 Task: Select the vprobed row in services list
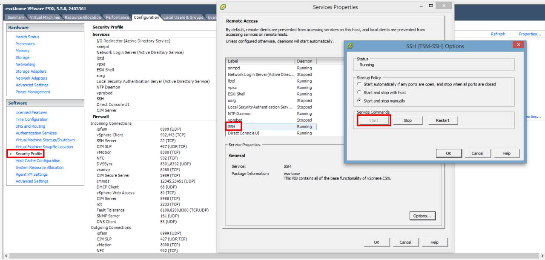pyautogui.click(x=271, y=120)
